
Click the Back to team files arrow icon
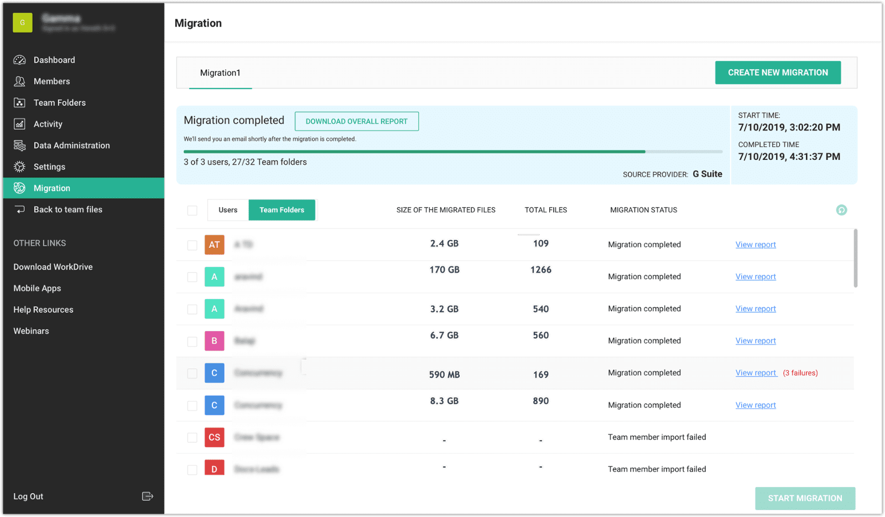point(19,210)
